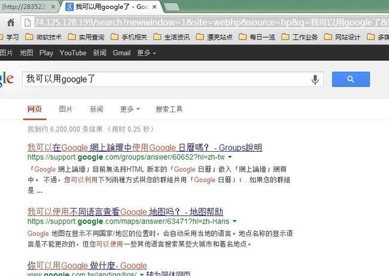The image size is (389, 276).
Task: Expand arrow next to maps/answer/63471 URL
Action: pos(235,221)
